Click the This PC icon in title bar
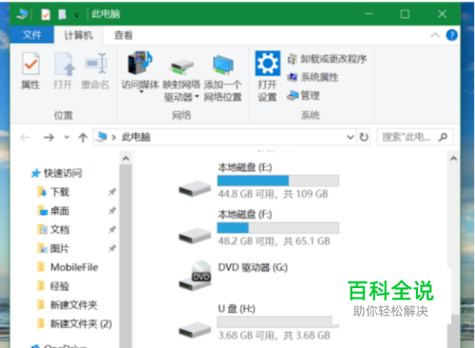This screenshot has width=475, height=348. point(22,14)
